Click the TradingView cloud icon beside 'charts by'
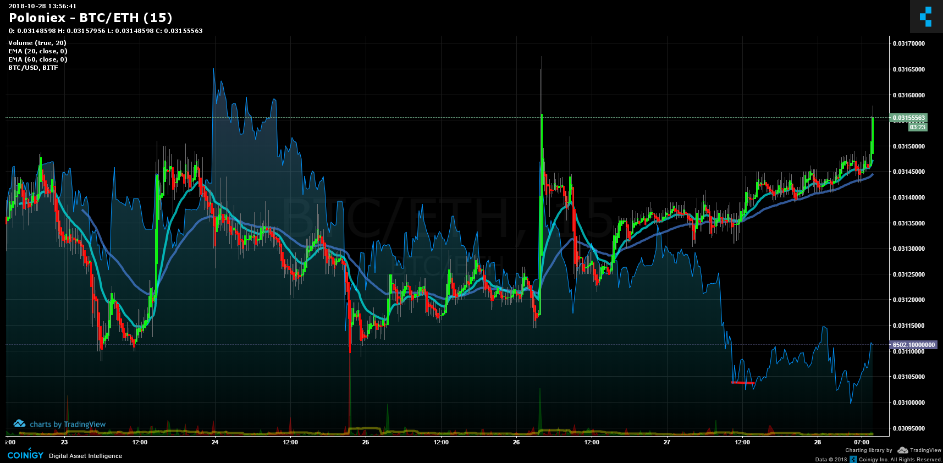The height and width of the screenshot is (463, 943). (20, 423)
